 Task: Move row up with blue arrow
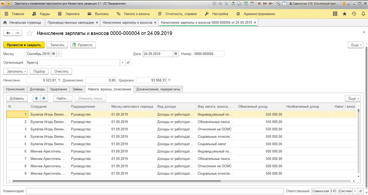[37, 98]
